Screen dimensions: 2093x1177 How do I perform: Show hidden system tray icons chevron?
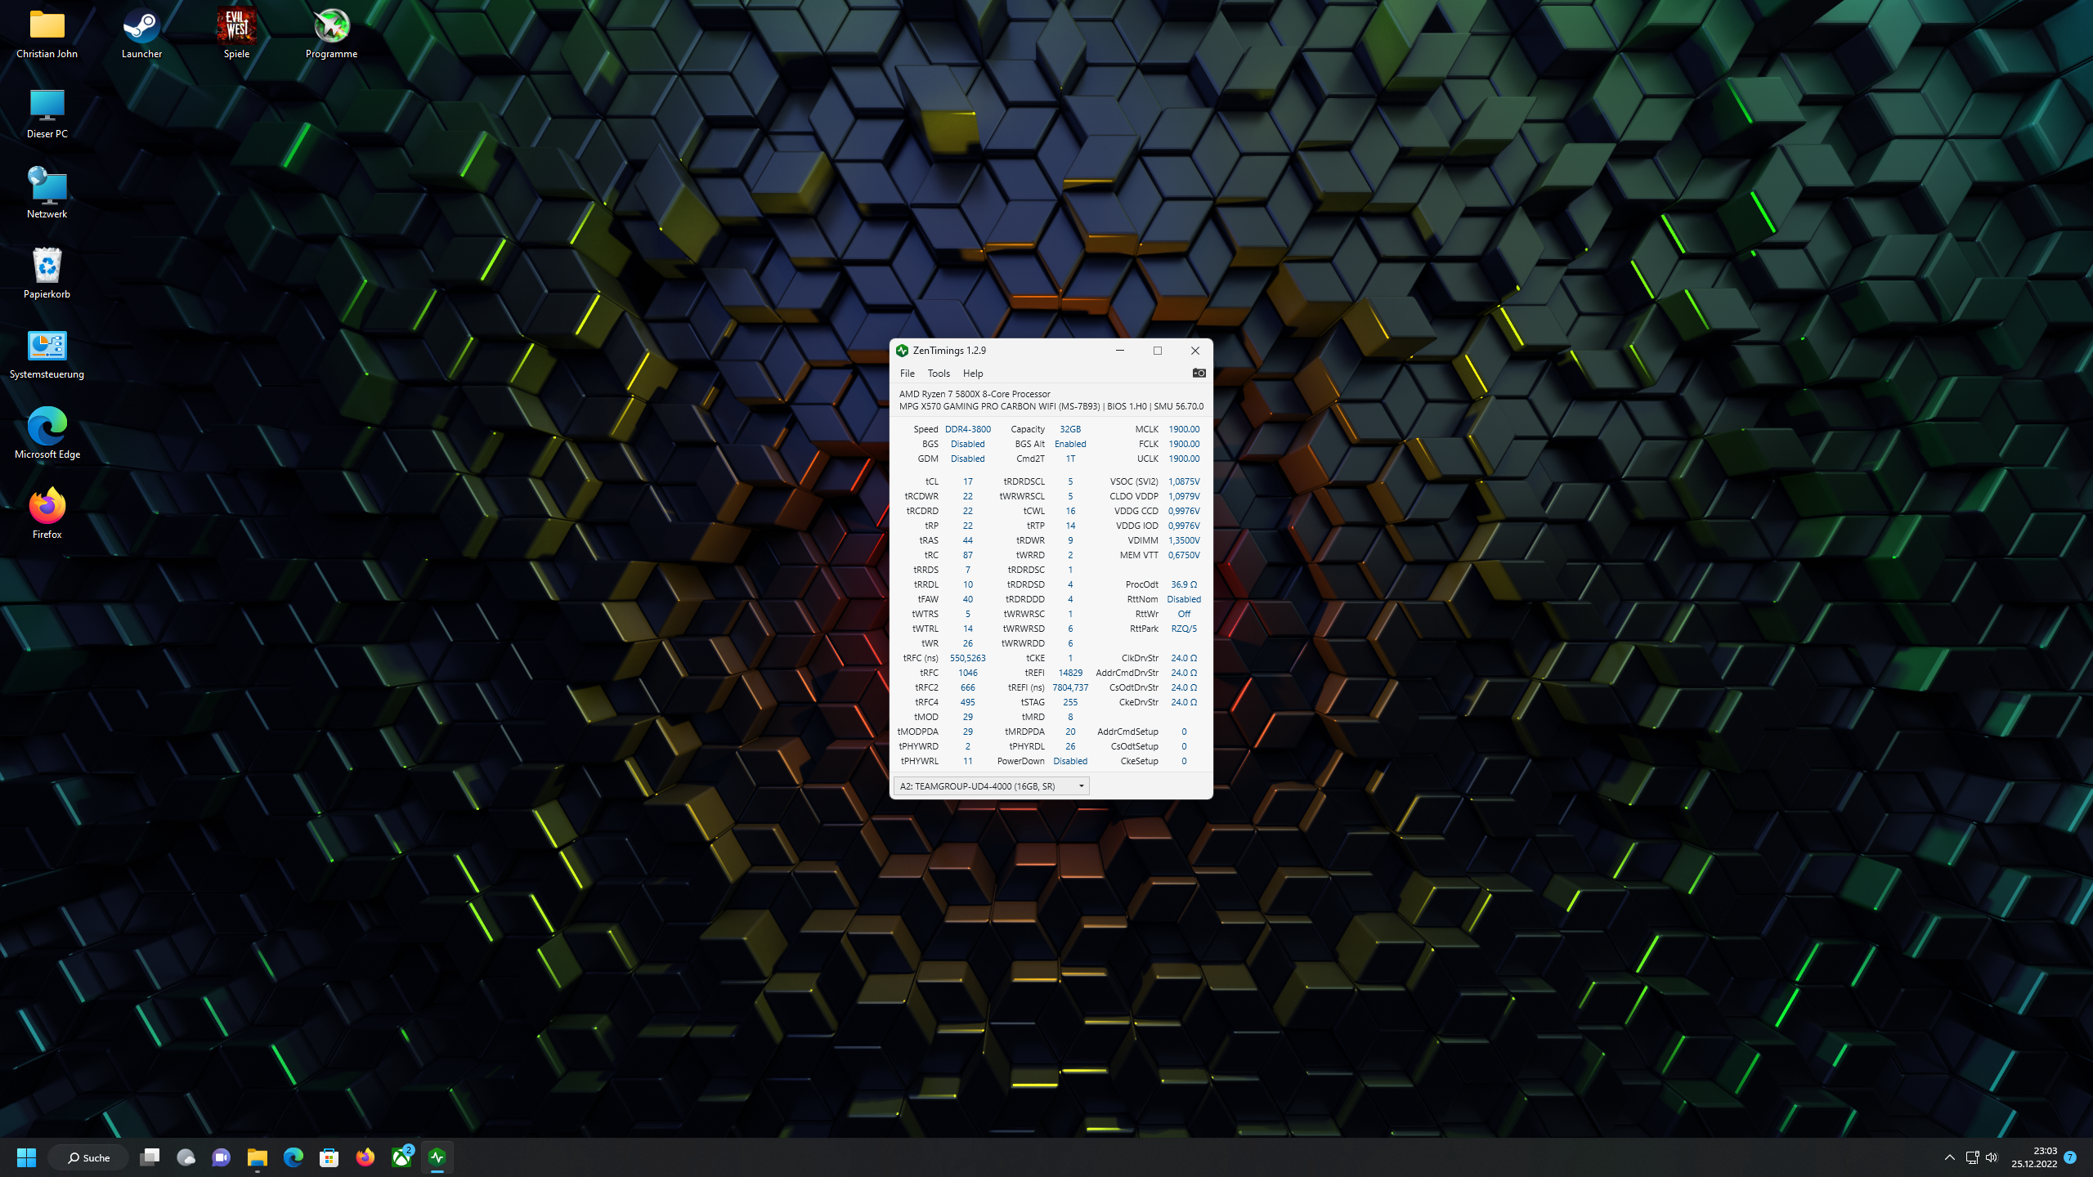pos(1949,1157)
